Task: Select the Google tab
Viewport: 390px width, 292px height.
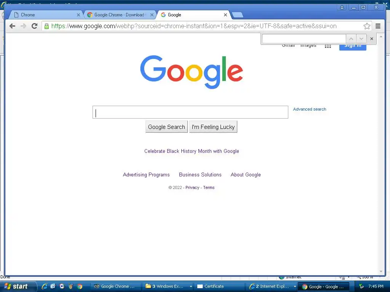Action: 193,15
